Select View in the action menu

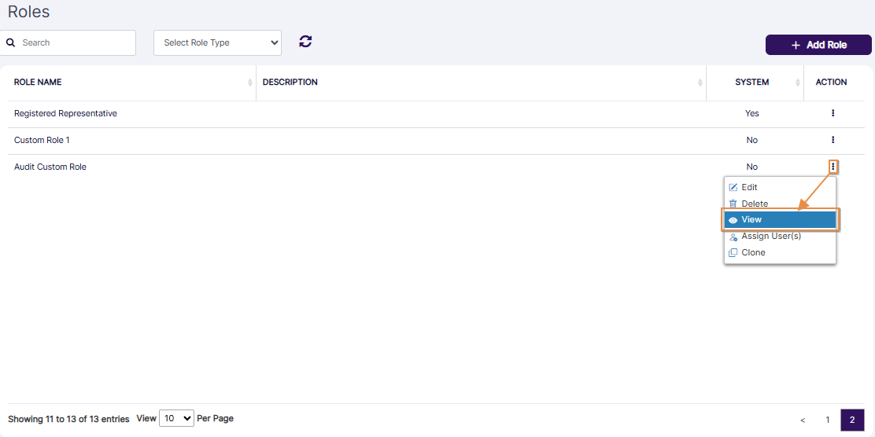pos(779,220)
